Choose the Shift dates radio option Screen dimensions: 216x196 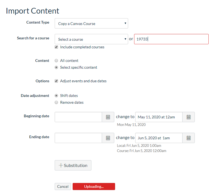[x=56, y=96]
